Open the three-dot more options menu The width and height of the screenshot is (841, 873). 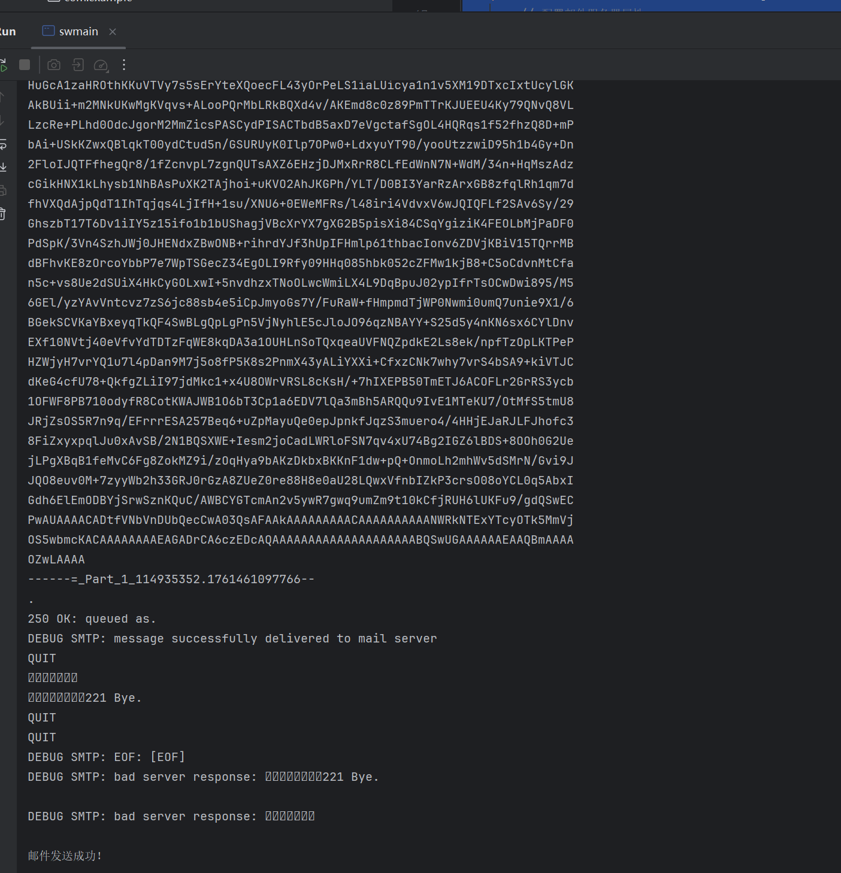(x=124, y=65)
